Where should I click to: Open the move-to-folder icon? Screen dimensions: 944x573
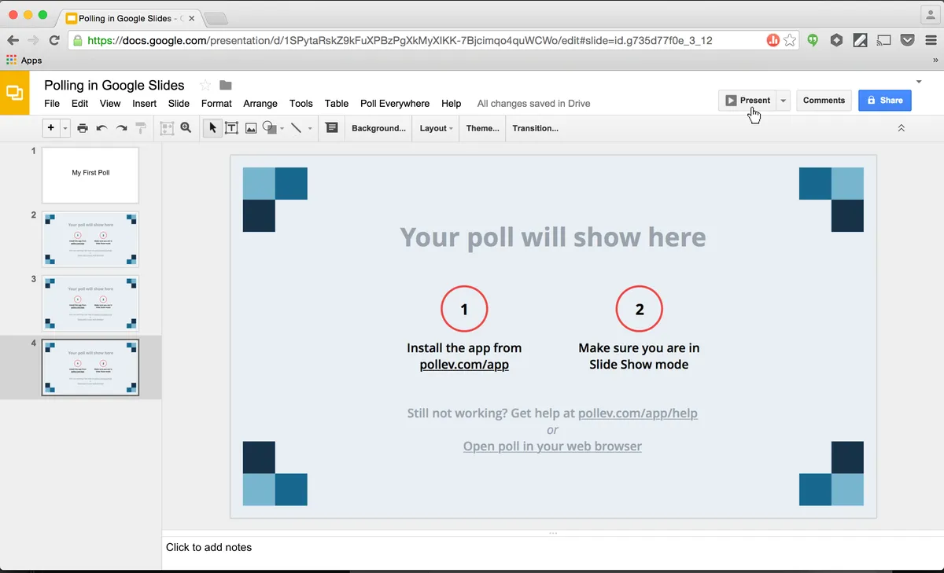click(x=226, y=85)
